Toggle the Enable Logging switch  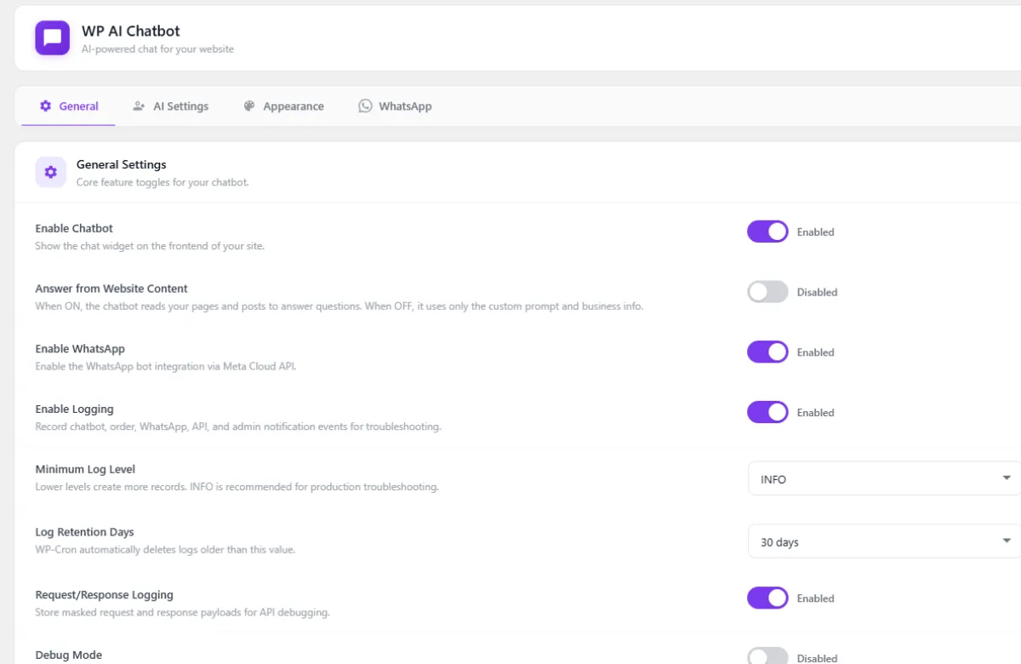[x=767, y=413]
